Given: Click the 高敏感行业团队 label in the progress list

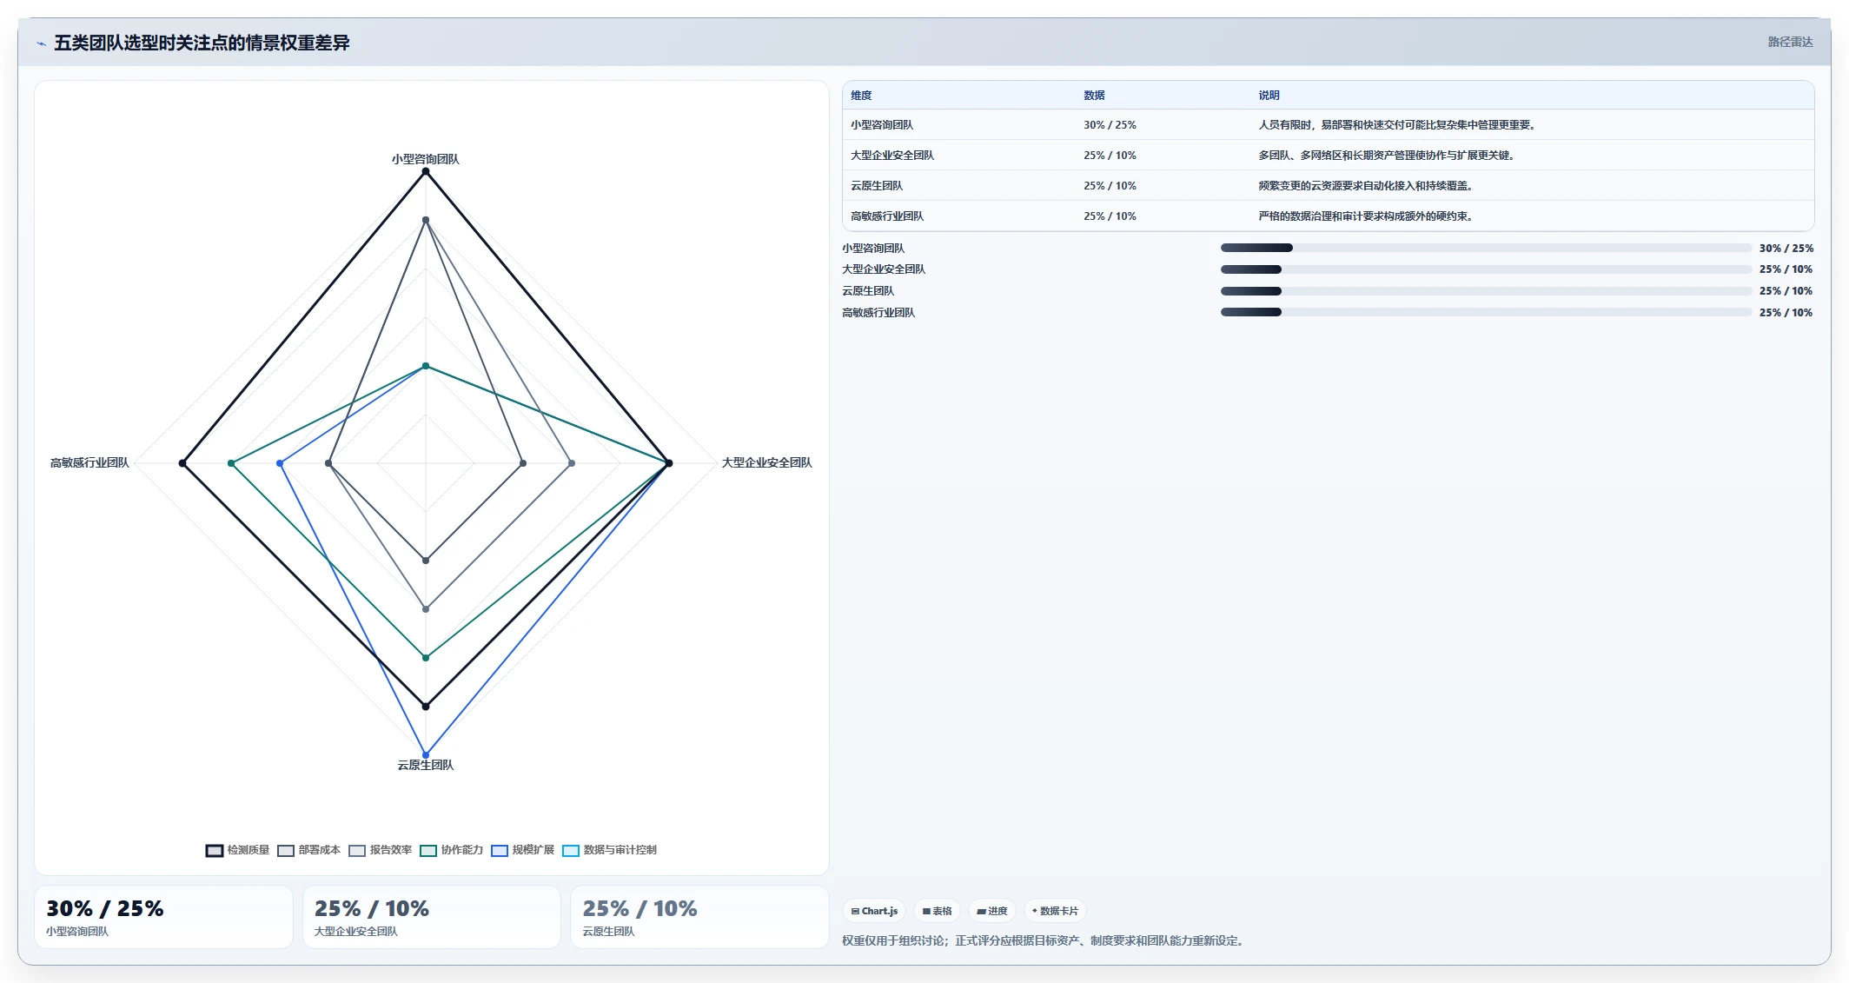Looking at the screenshot, I should point(878,313).
